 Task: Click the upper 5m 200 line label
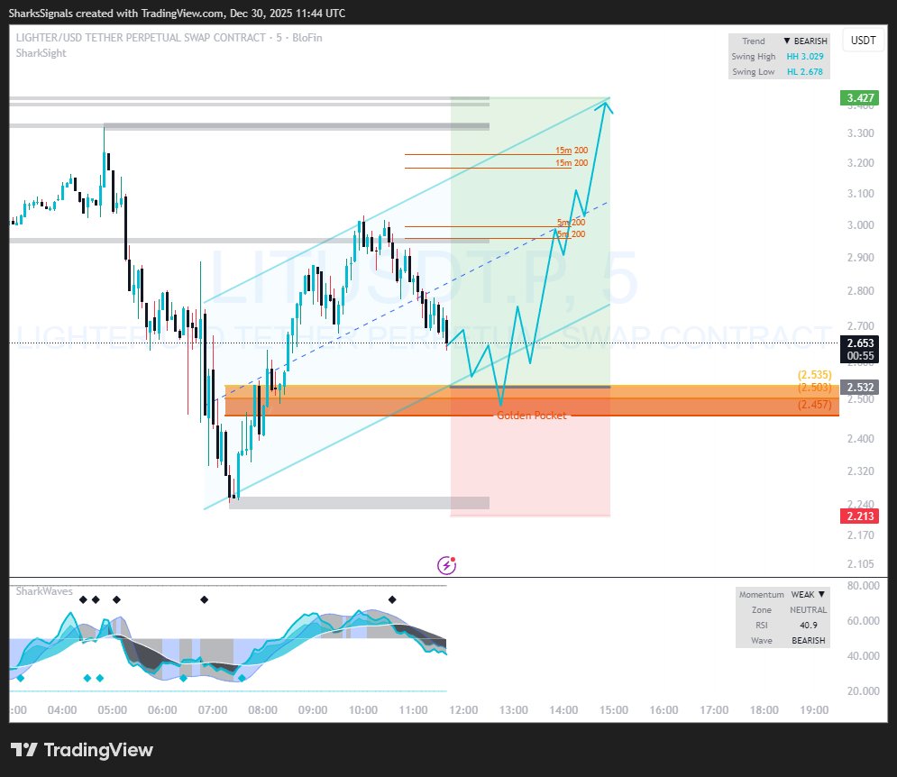[571, 222]
